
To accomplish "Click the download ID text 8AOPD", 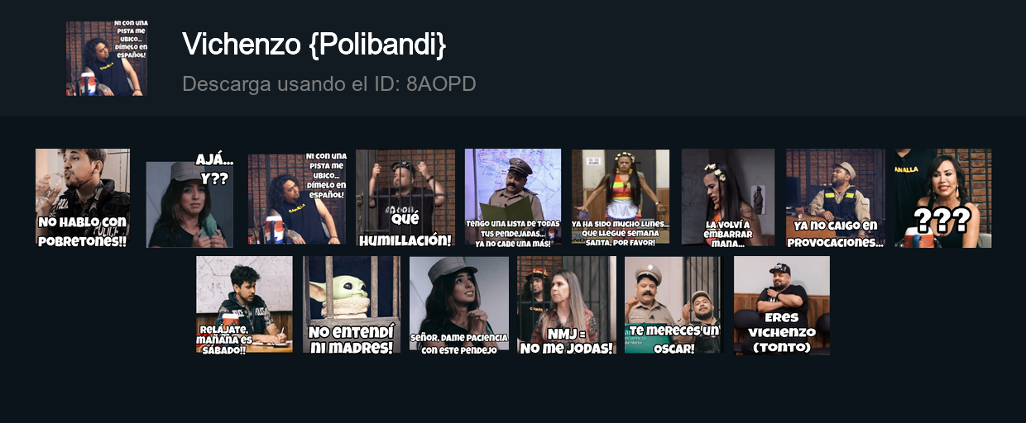I will [x=441, y=84].
